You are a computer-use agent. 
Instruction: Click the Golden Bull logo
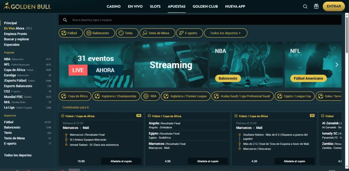click(x=27, y=6)
